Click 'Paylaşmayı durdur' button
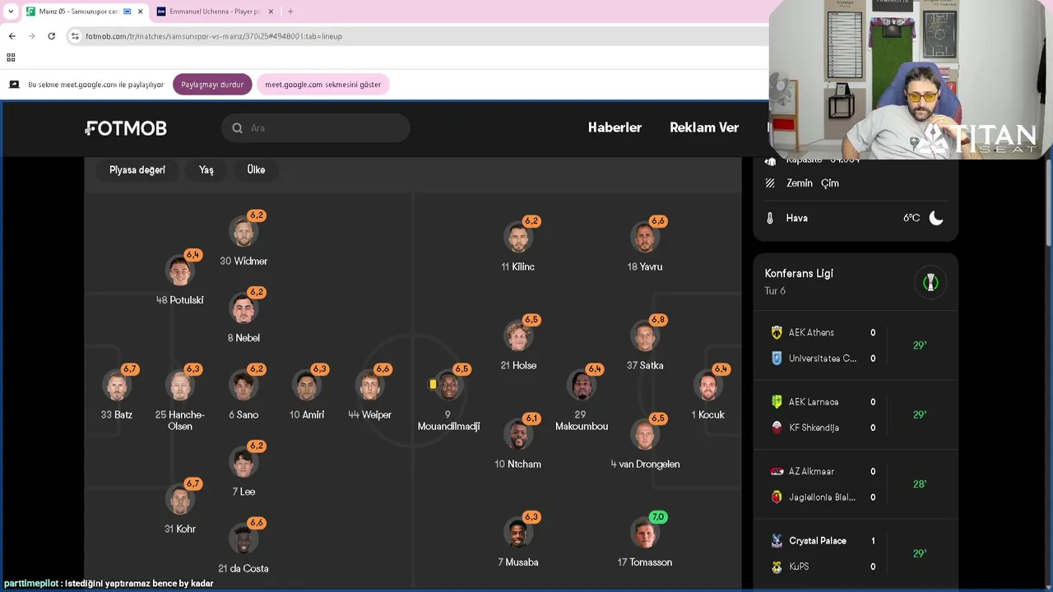The width and height of the screenshot is (1053, 592). coord(212,85)
